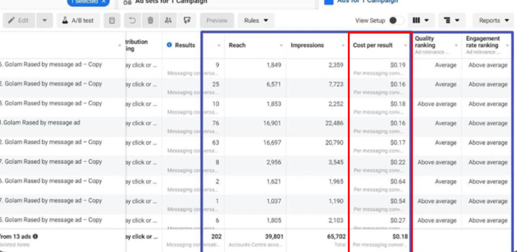Open the Edit dropdown arrow
The height and width of the screenshot is (252, 517).
45,21
